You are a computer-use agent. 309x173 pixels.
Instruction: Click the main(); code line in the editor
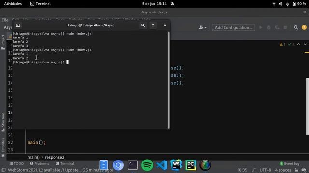[37, 142]
